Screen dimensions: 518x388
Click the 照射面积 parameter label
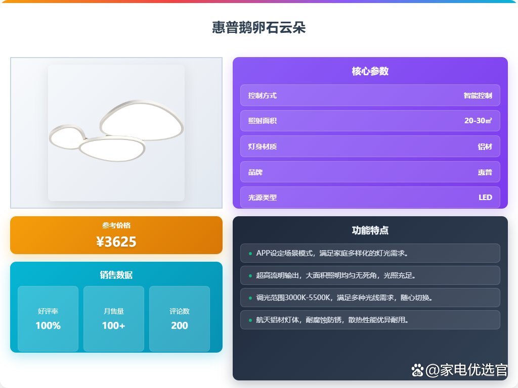[x=263, y=121]
